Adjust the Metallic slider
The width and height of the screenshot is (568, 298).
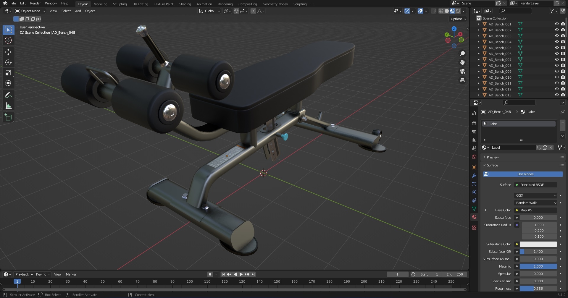(538, 266)
